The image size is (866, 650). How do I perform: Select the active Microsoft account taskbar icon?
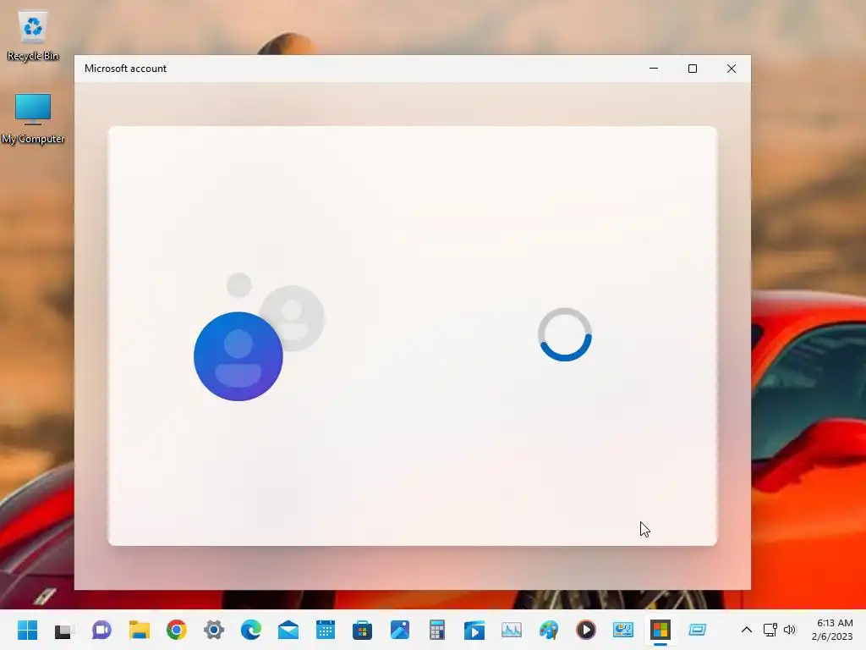coord(660,630)
